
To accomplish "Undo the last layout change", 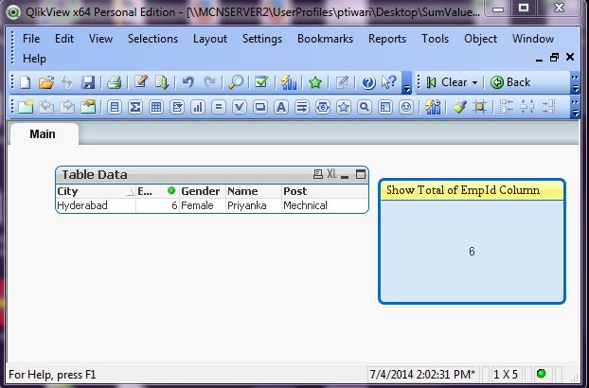I will [187, 82].
